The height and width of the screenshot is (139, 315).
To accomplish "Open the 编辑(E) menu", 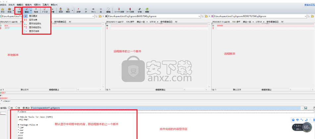I will click(x=20, y=5).
